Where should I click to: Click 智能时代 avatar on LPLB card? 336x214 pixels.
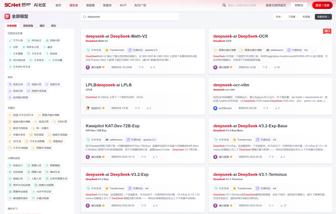coord(88,108)
